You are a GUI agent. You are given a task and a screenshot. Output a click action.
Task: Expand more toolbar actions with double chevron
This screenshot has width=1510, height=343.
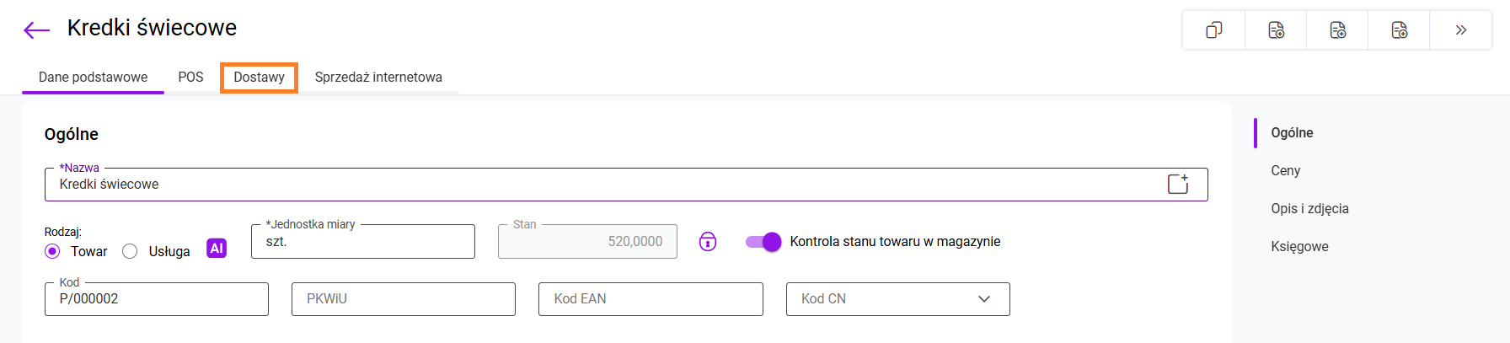point(1460,30)
